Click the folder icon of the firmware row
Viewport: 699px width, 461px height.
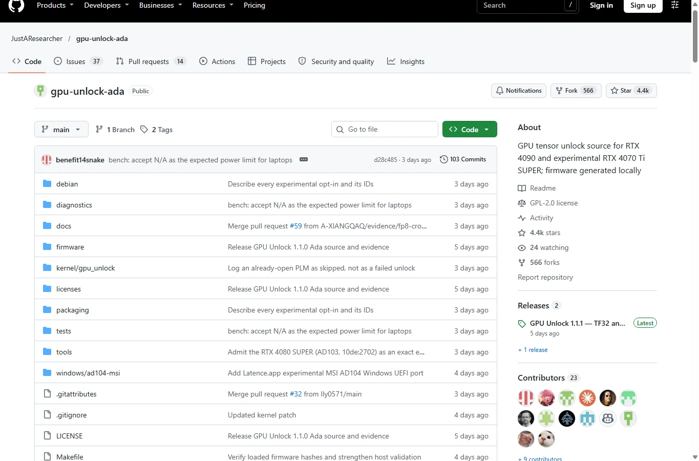pyautogui.click(x=47, y=247)
